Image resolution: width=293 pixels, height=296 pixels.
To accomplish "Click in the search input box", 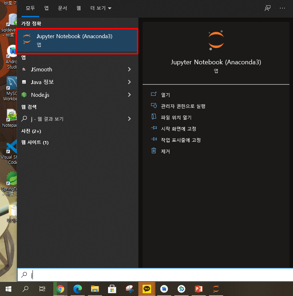I will coord(155,275).
